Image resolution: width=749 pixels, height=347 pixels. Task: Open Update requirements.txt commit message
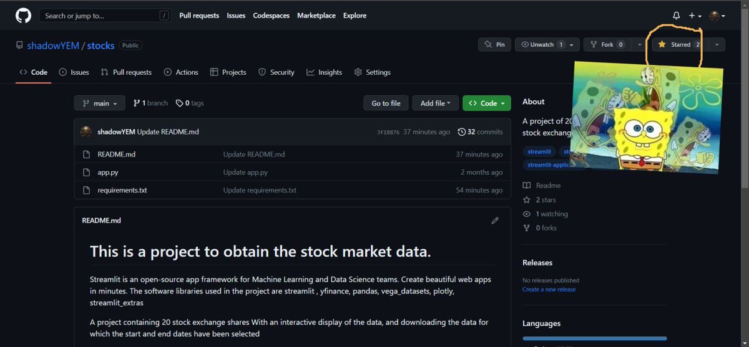tap(260, 190)
